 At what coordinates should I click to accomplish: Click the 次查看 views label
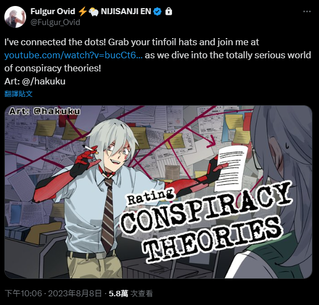pos(142,294)
